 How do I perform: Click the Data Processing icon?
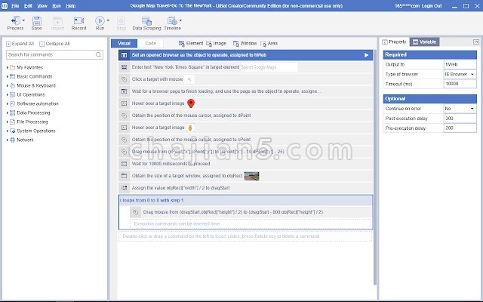[x=12, y=112]
